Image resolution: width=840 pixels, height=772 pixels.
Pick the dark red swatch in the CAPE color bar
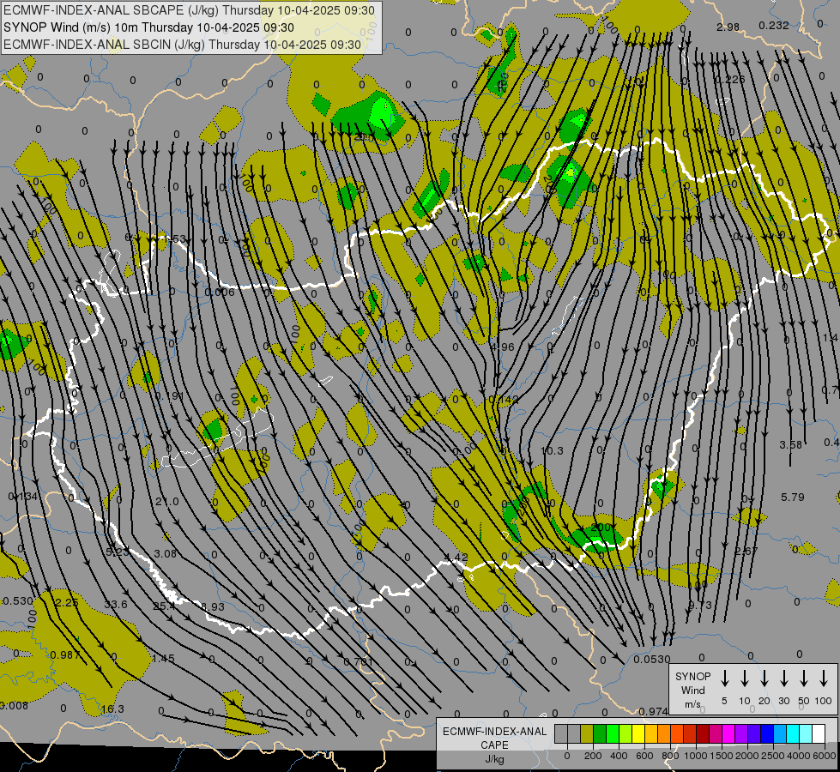(703, 733)
